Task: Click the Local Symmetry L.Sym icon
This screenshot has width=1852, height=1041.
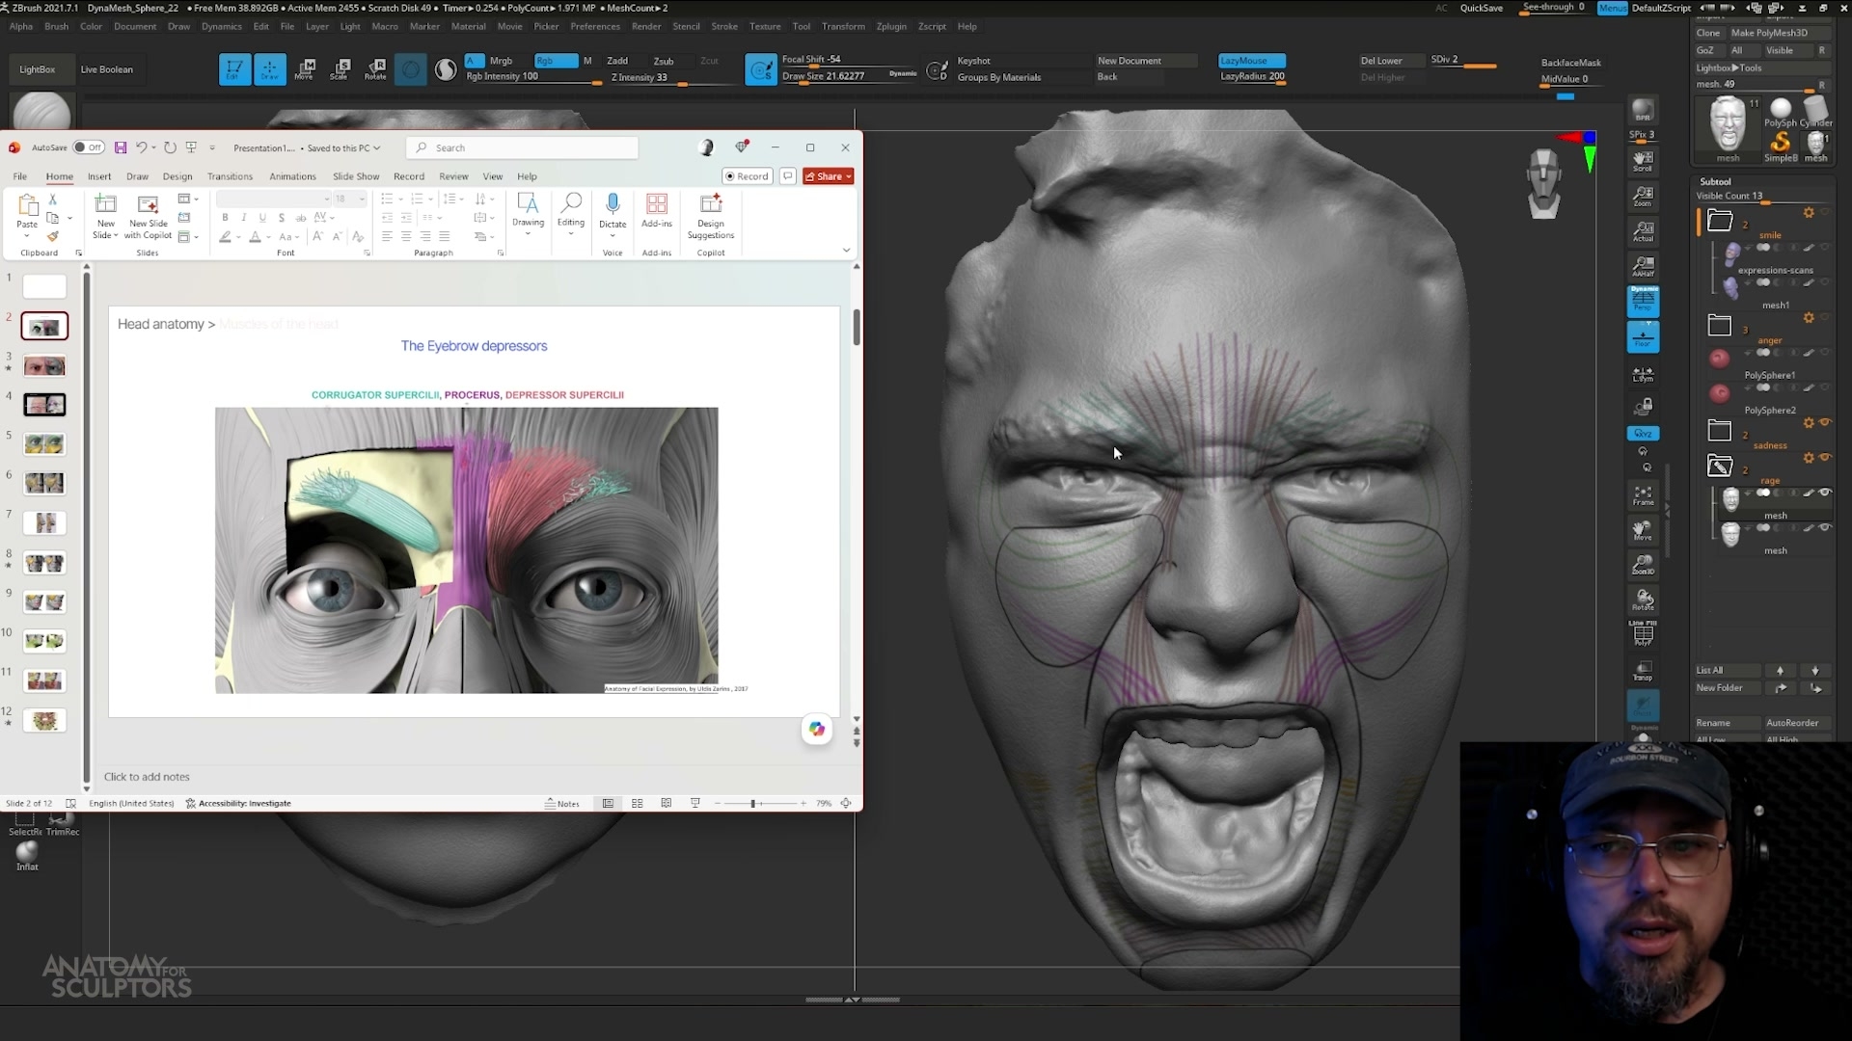Action: tap(1643, 373)
